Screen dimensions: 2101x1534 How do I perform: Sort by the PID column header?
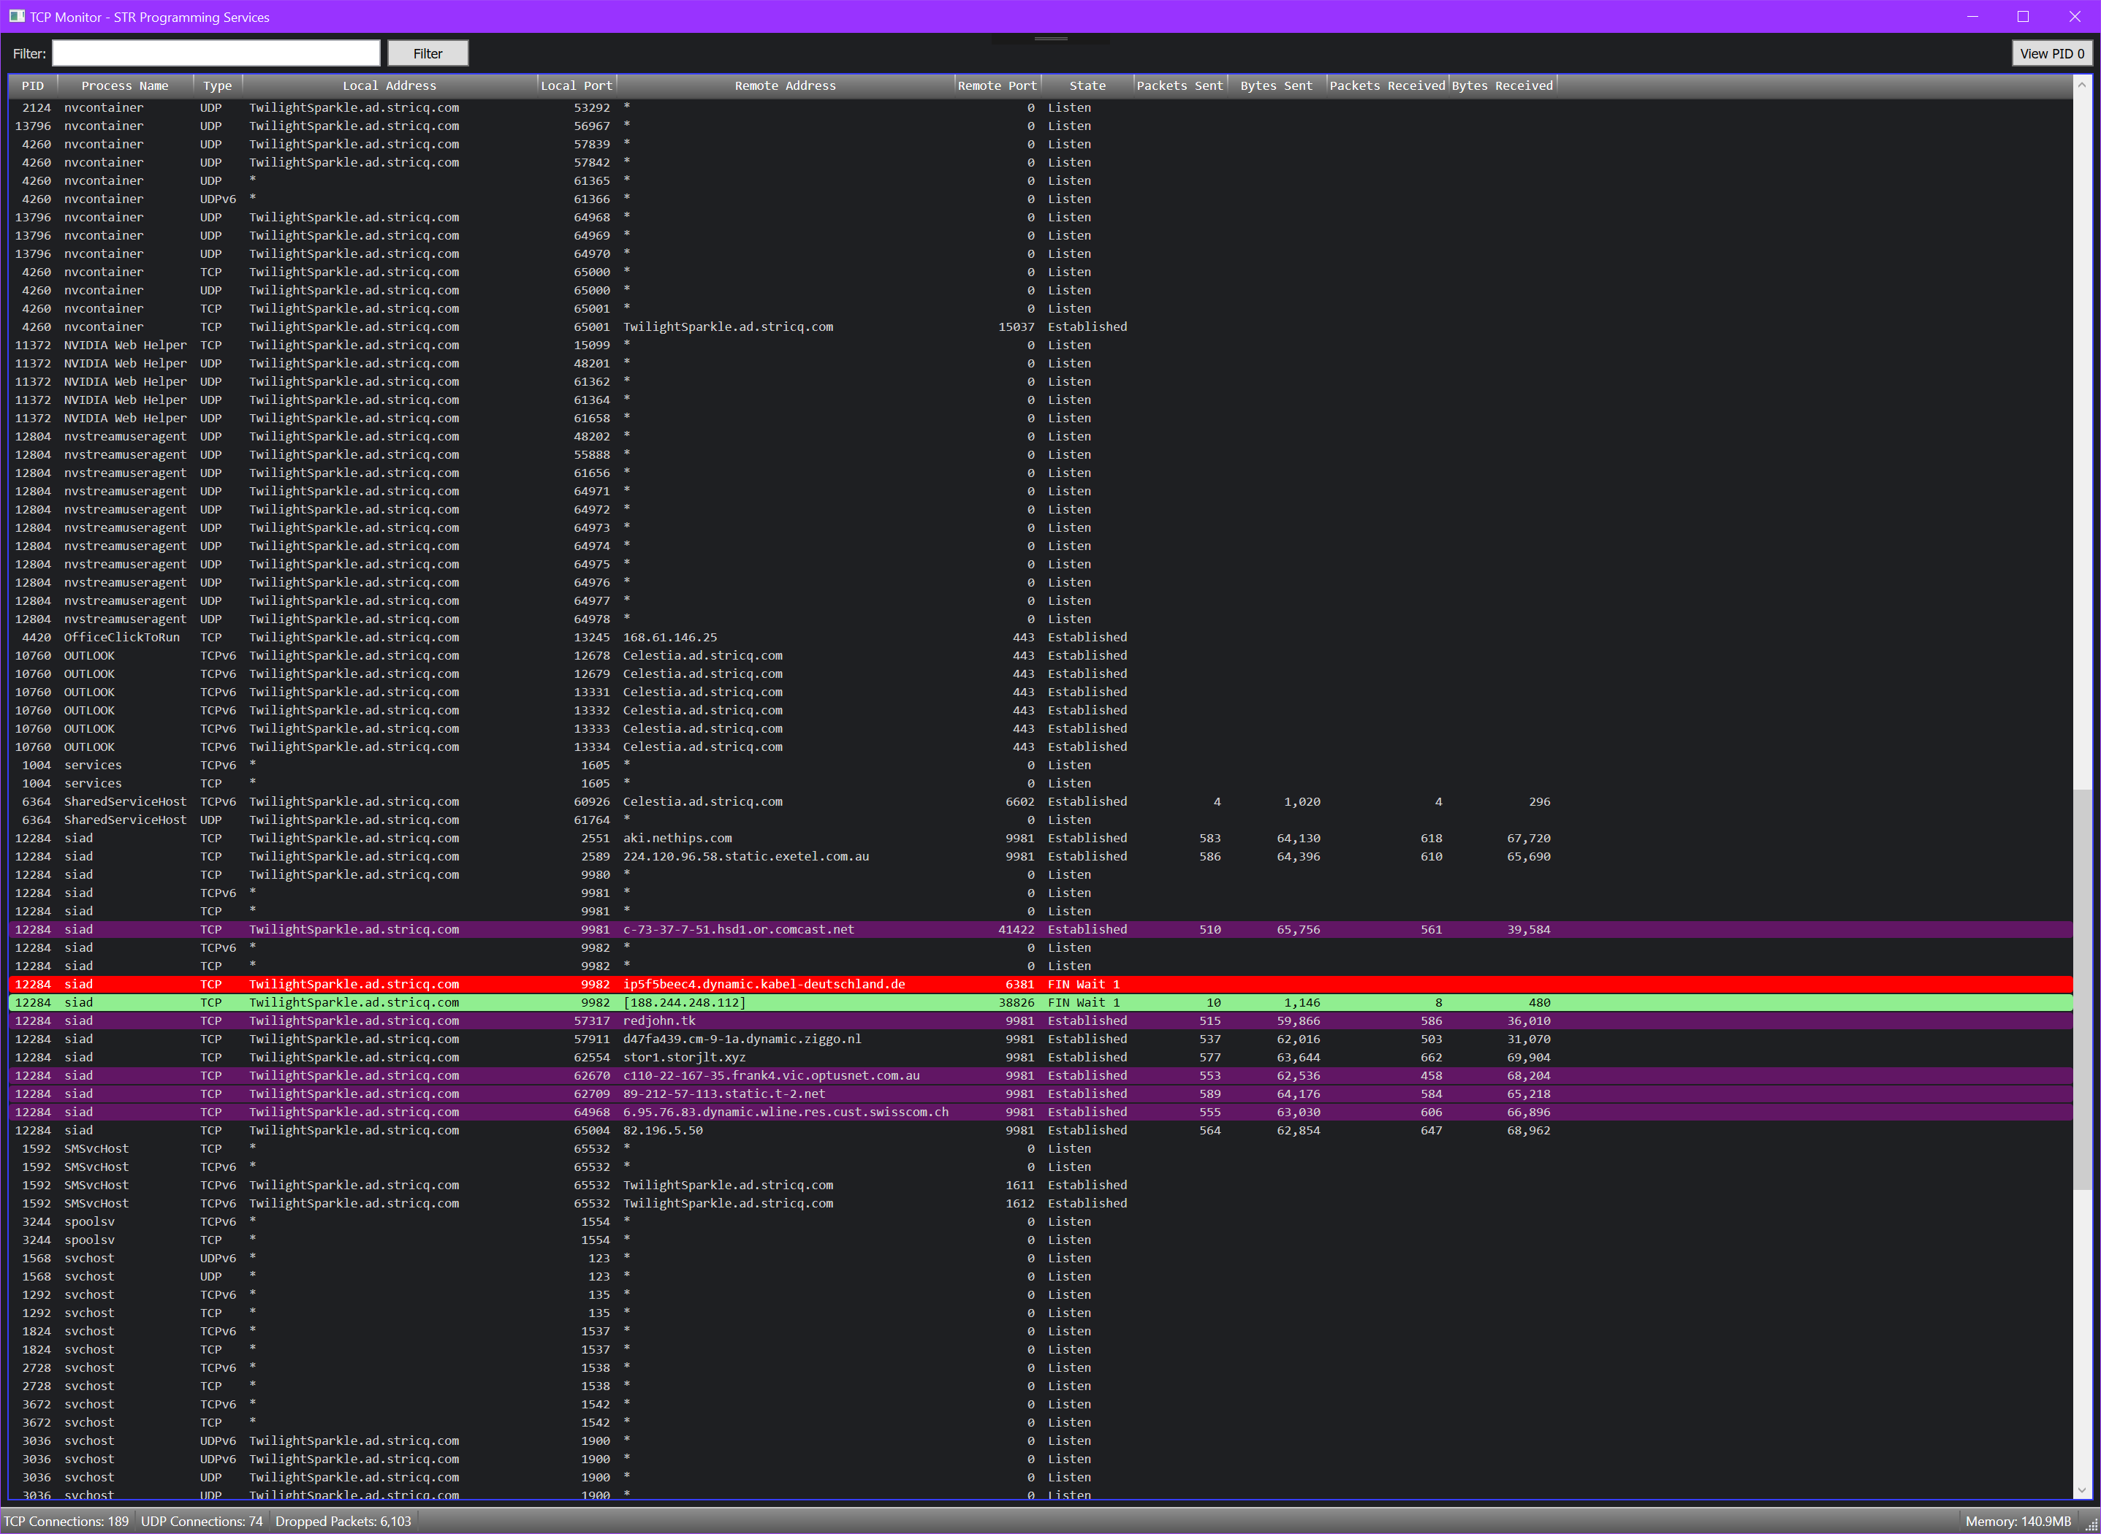click(32, 85)
